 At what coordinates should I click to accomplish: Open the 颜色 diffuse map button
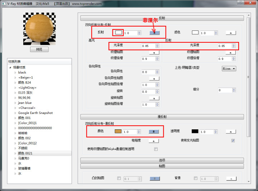[x=154, y=132]
